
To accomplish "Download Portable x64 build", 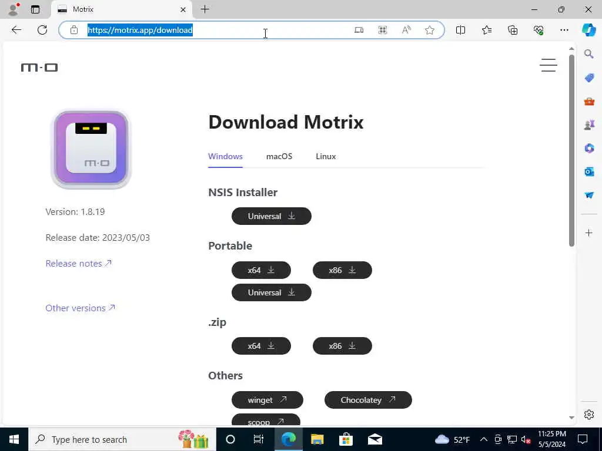I will [x=261, y=270].
